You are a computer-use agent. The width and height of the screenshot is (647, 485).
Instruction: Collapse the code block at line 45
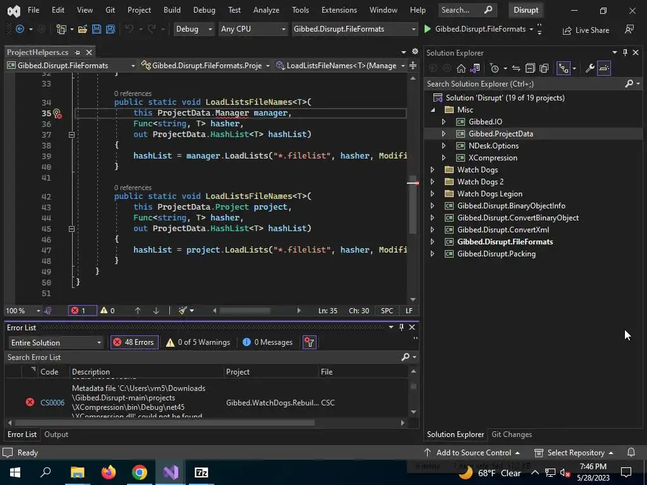click(x=71, y=229)
